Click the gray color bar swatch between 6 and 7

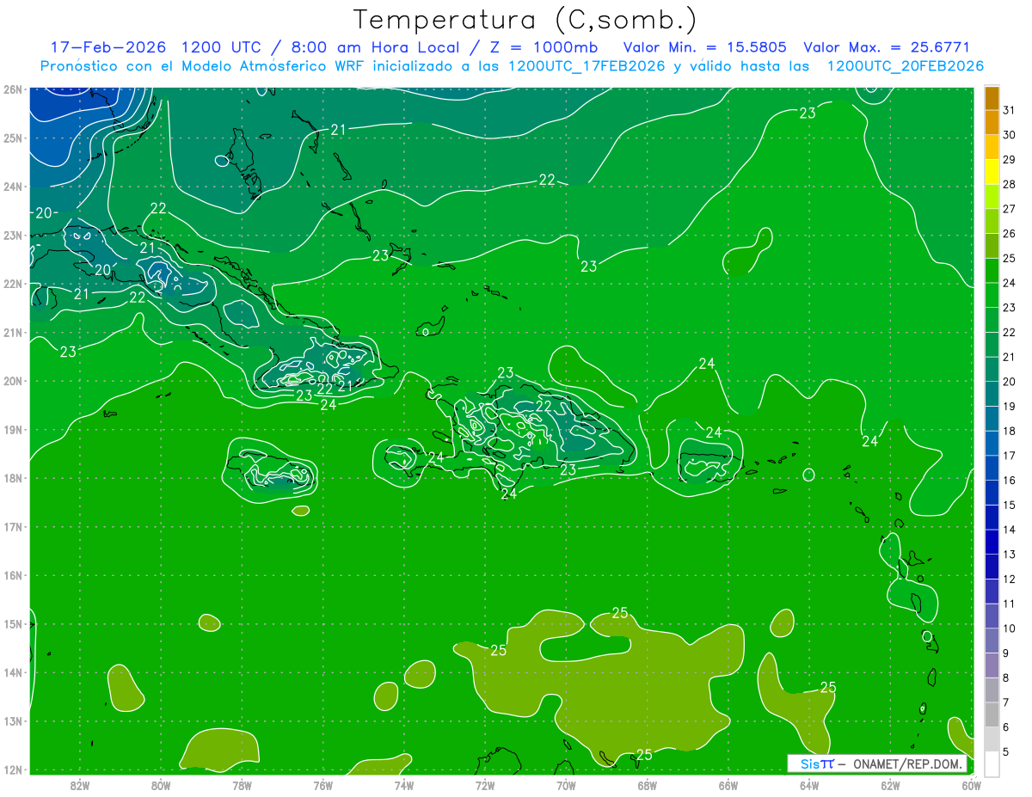pos(992,714)
